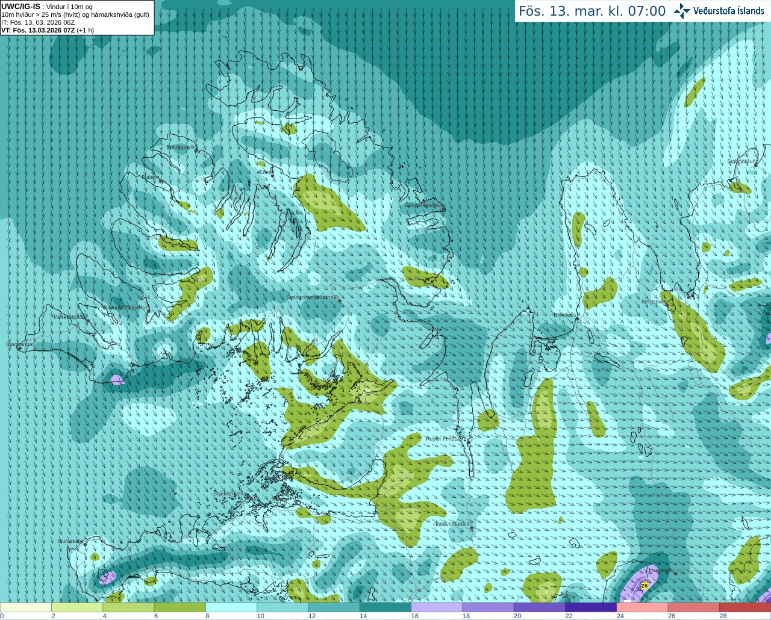The image size is (771, 620).
Task: Click the date header Fös. 13. mar. kl. 07:00
Action: tap(592, 11)
